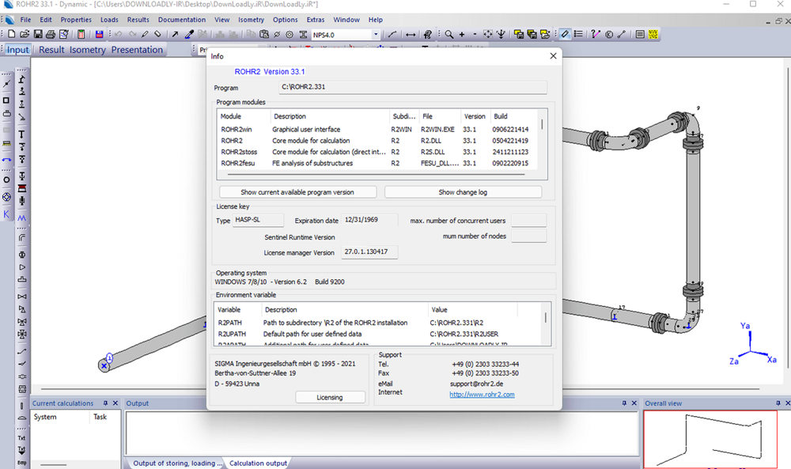This screenshot has width=791, height=469.
Task: Switch to the Calculation output tab
Action: pos(257,463)
